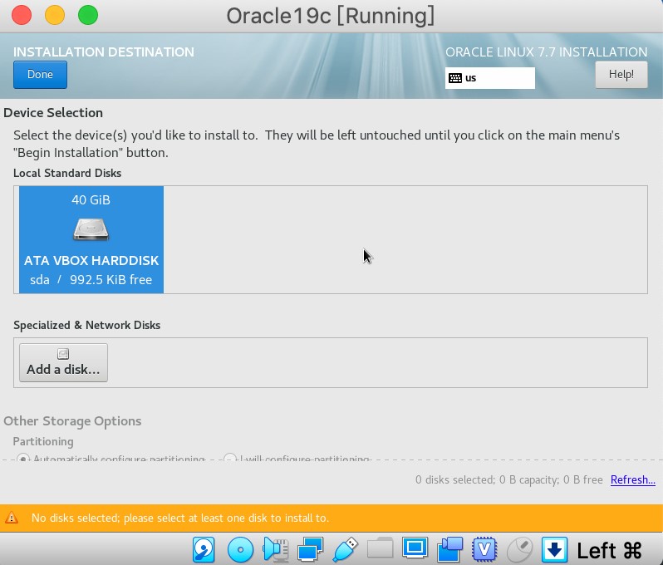Open the VirtualBox audio status icon
The height and width of the screenshot is (565, 663).
click(276, 550)
